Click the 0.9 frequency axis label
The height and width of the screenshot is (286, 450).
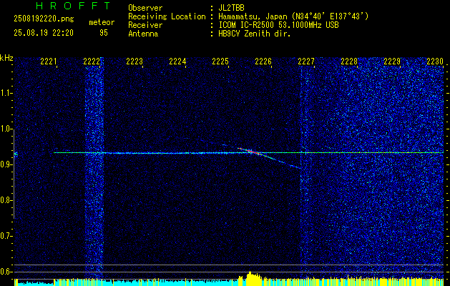tap(6, 164)
